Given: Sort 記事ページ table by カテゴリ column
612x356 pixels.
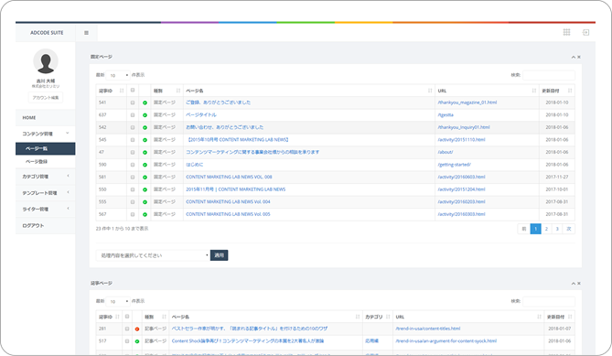Looking at the screenshot, I should pos(378,317).
